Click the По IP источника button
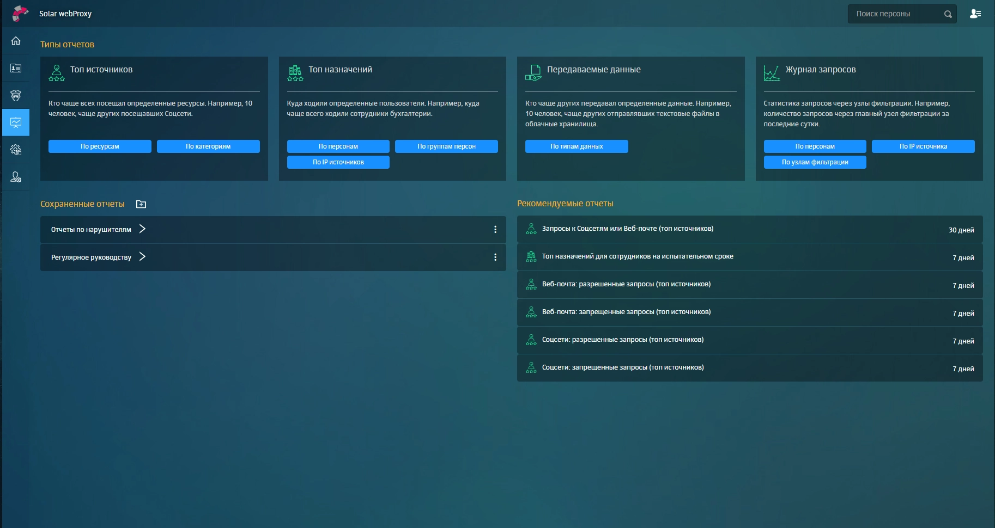The image size is (995, 528). pos(923,146)
